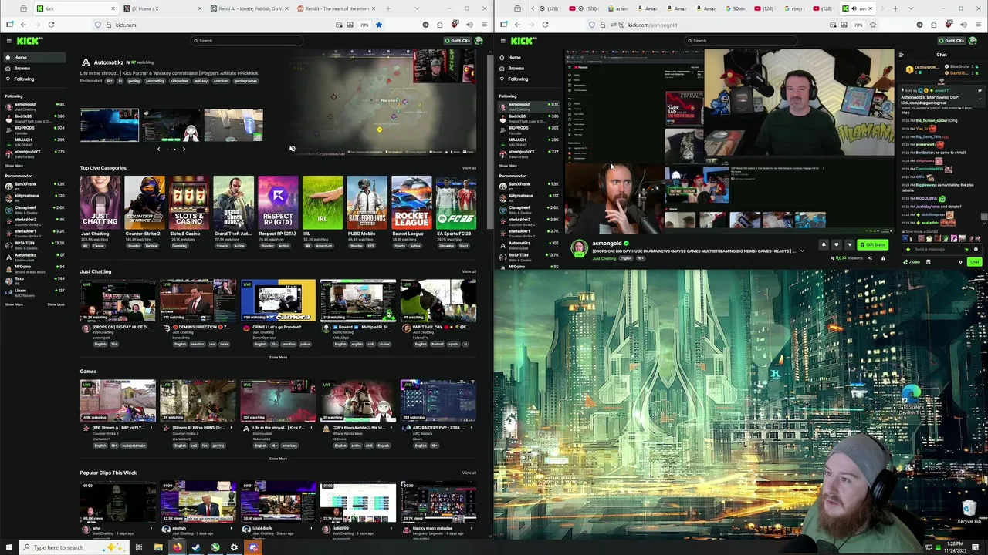988x555 pixels.
Task: Open Settings gear on Windows taskbar
Action: click(234, 547)
